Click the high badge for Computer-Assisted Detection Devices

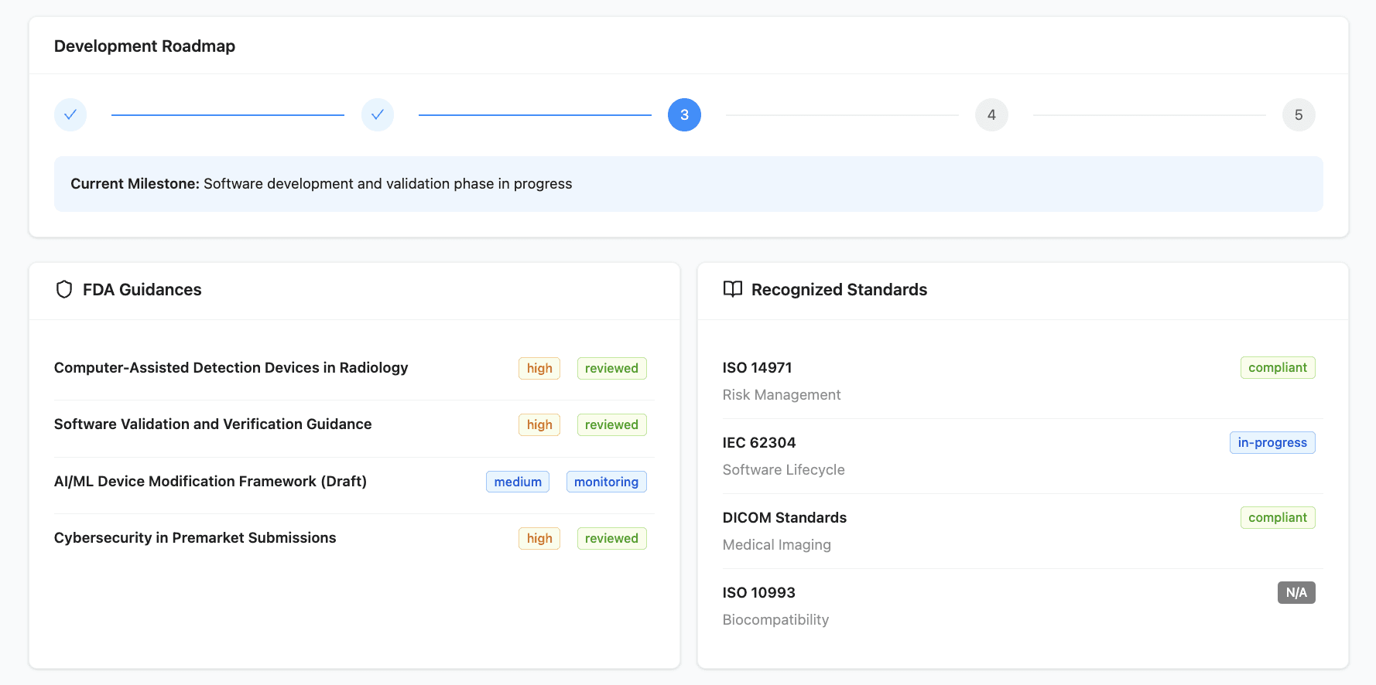tap(539, 369)
